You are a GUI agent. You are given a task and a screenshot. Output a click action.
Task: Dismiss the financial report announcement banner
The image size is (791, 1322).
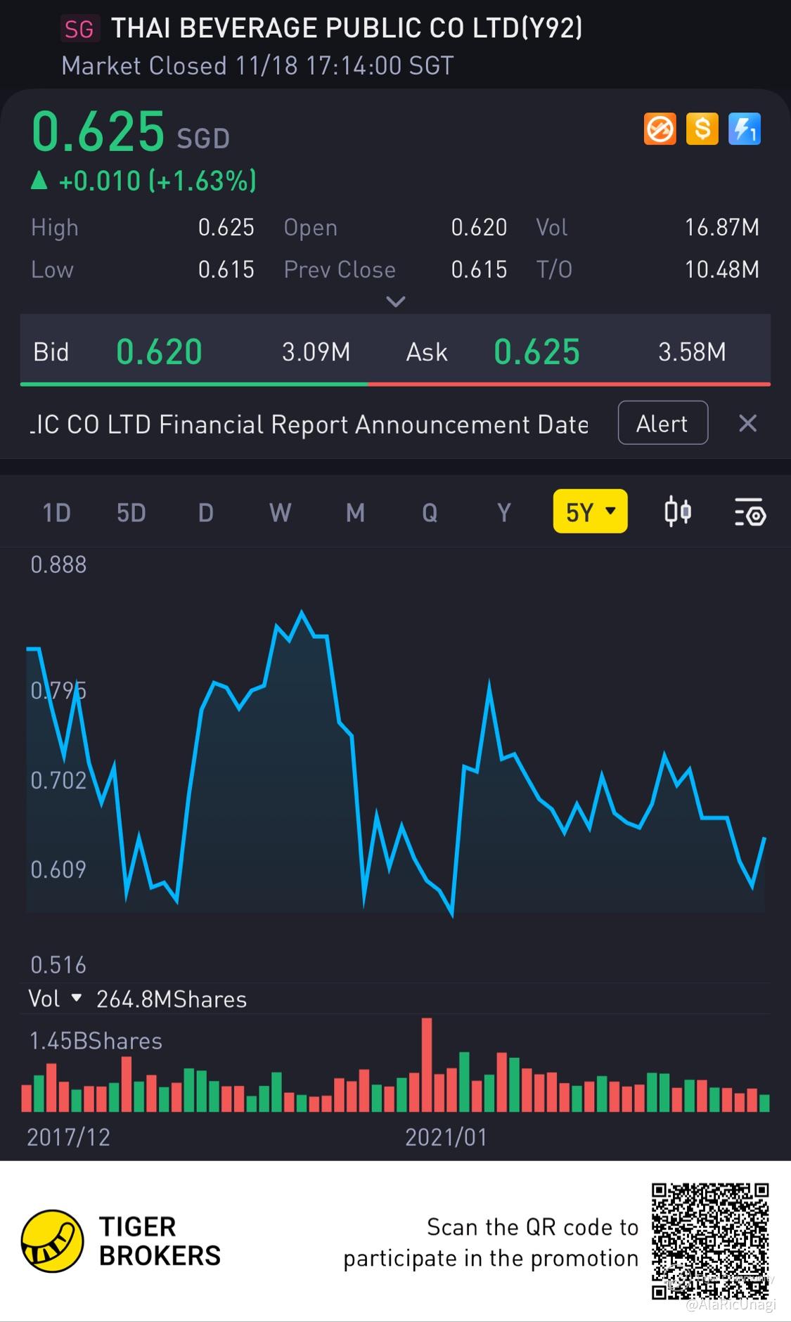[x=747, y=423]
